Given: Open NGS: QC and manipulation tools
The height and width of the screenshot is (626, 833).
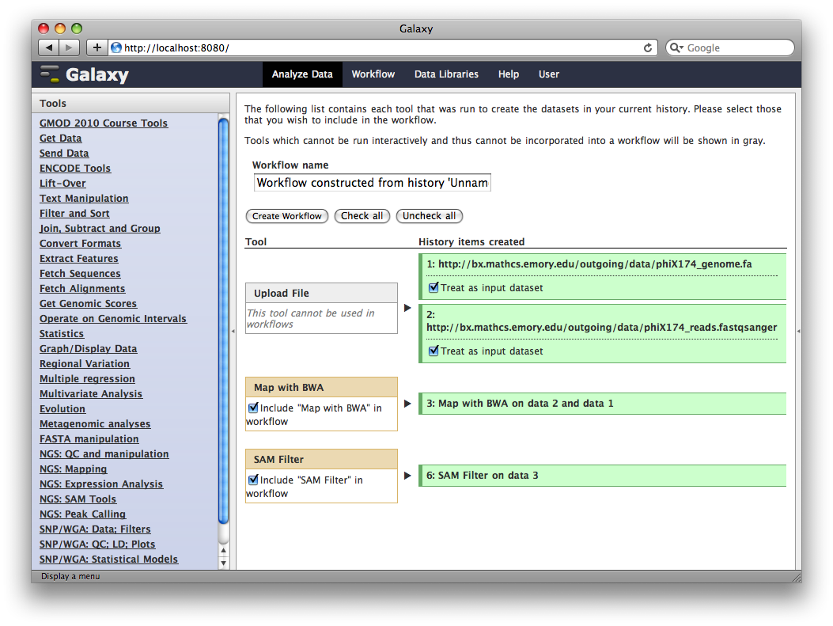Looking at the screenshot, I should (x=104, y=453).
